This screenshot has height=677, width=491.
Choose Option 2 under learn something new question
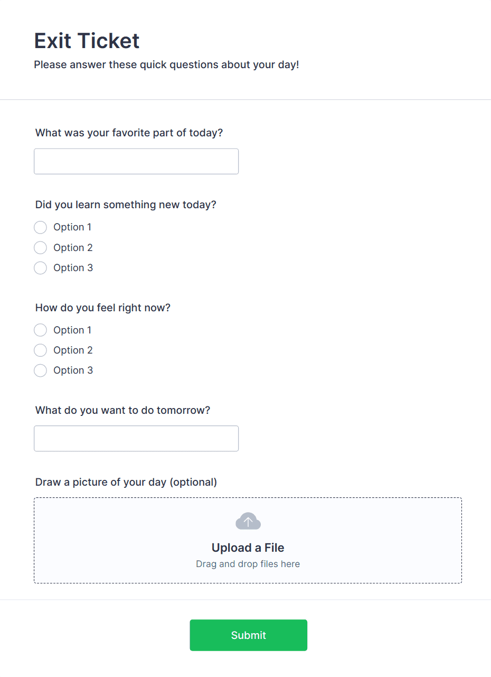41,247
